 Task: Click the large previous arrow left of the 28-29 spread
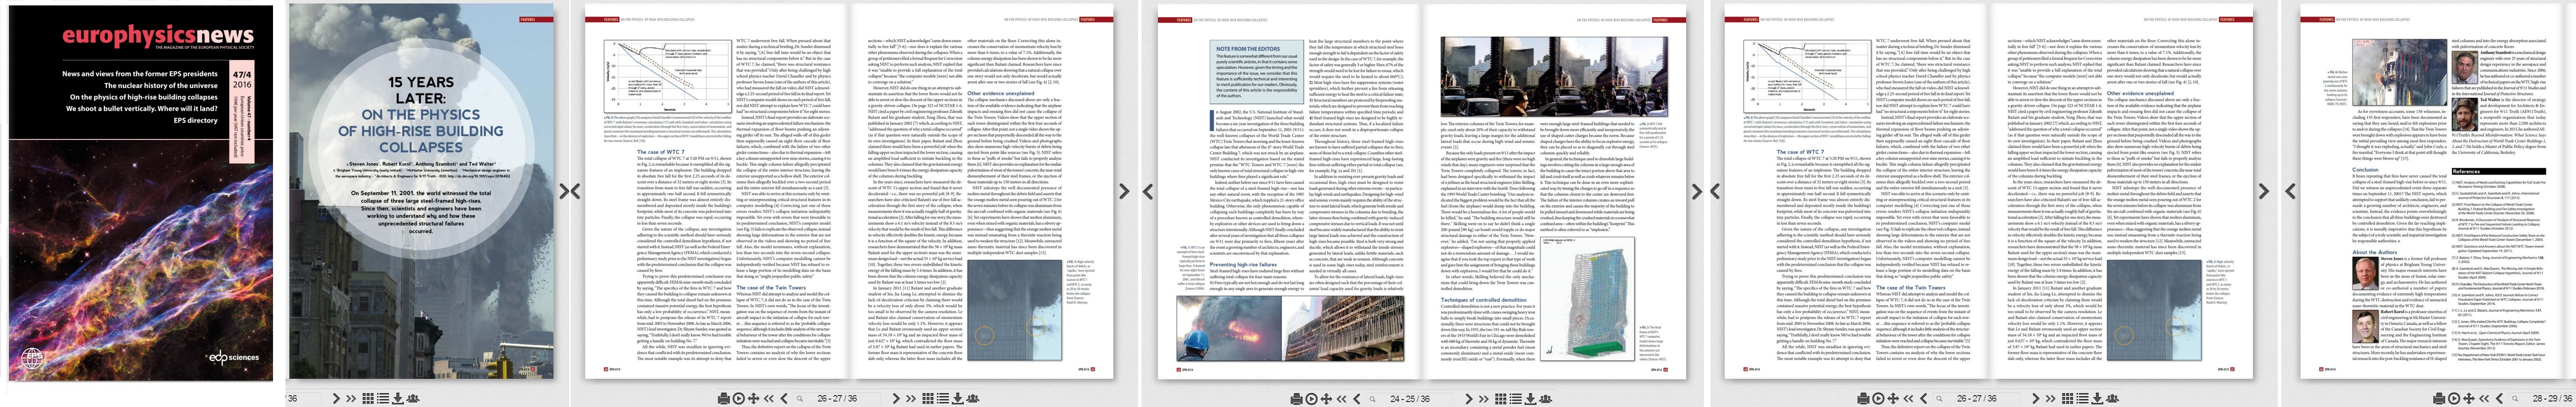(2291, 191)
